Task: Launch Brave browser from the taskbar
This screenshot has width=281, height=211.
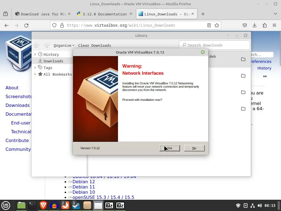Action: [x=43, y=206]
